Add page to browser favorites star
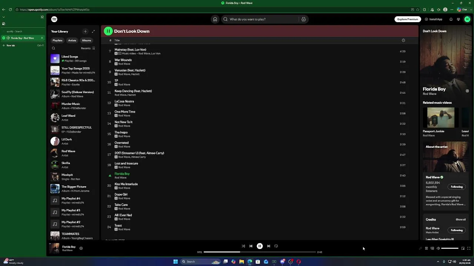 pyautogui.click(x=418, y=10)
